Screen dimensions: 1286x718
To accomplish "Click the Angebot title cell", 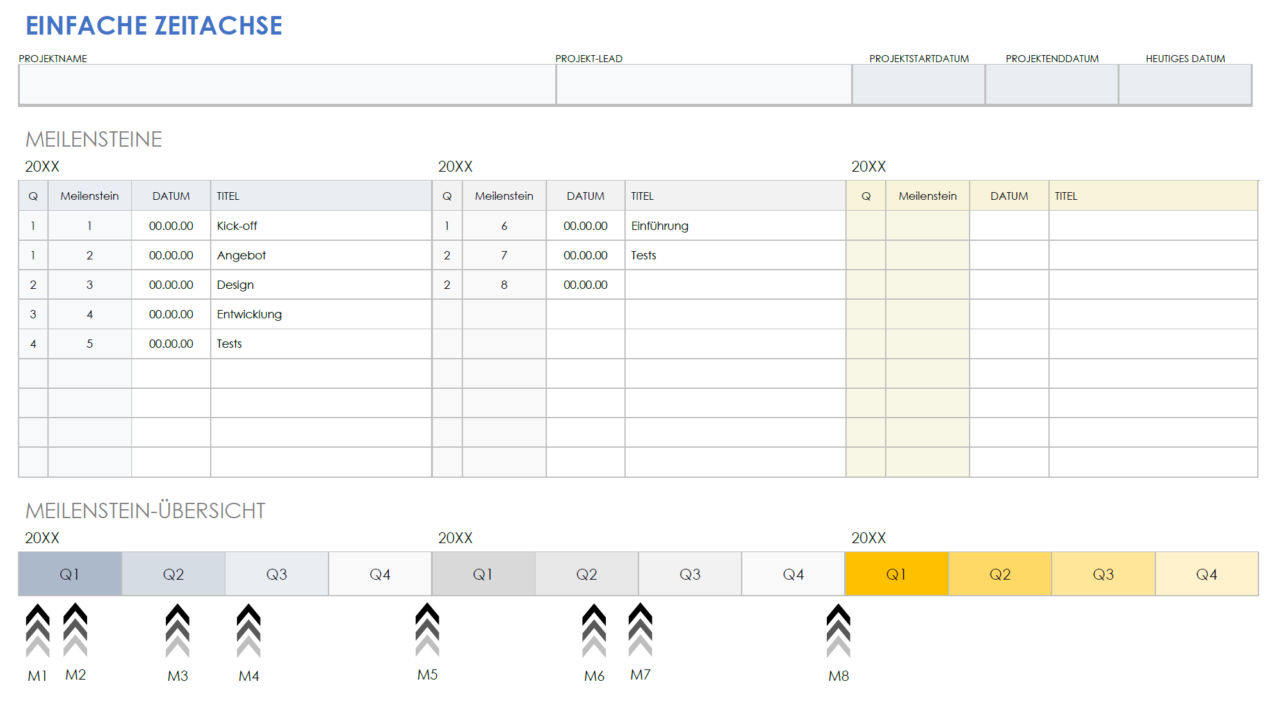I will tap(321, 255).
